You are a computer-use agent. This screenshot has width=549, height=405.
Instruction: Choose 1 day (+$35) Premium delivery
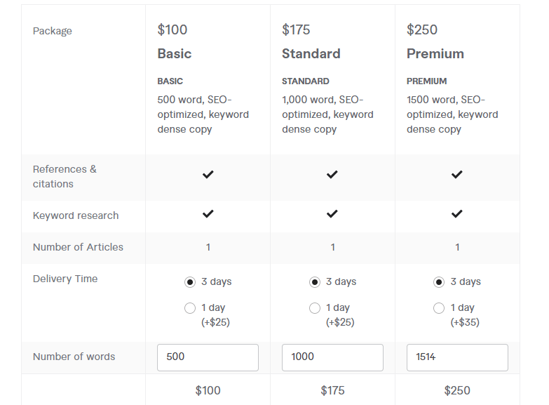[x=439, y=308]
